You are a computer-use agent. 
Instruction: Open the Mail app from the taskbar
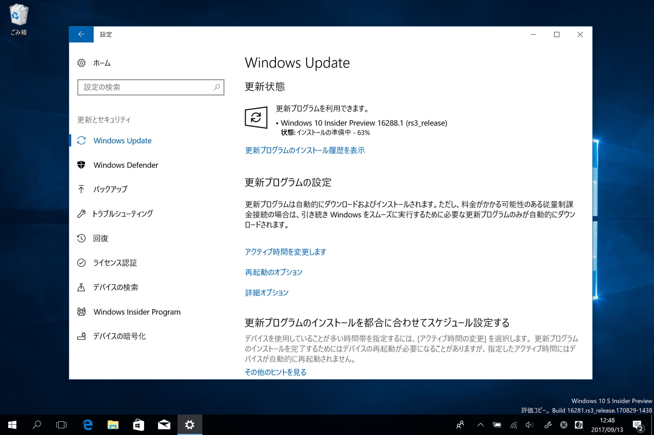point(164,424)
